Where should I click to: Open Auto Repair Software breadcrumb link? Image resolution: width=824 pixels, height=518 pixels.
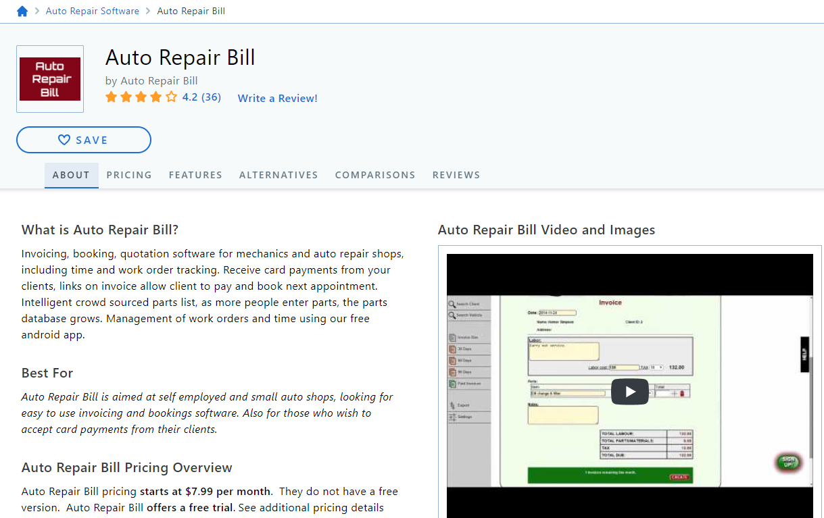click(93, 11)
